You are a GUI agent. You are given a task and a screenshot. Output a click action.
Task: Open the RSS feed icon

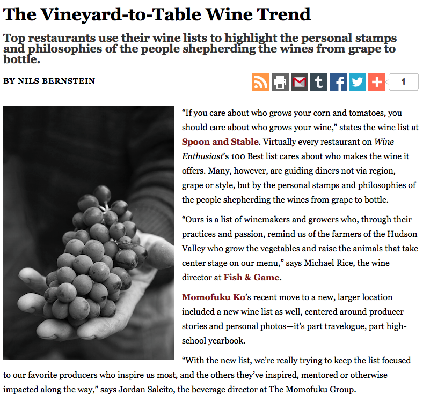(261, 82)
